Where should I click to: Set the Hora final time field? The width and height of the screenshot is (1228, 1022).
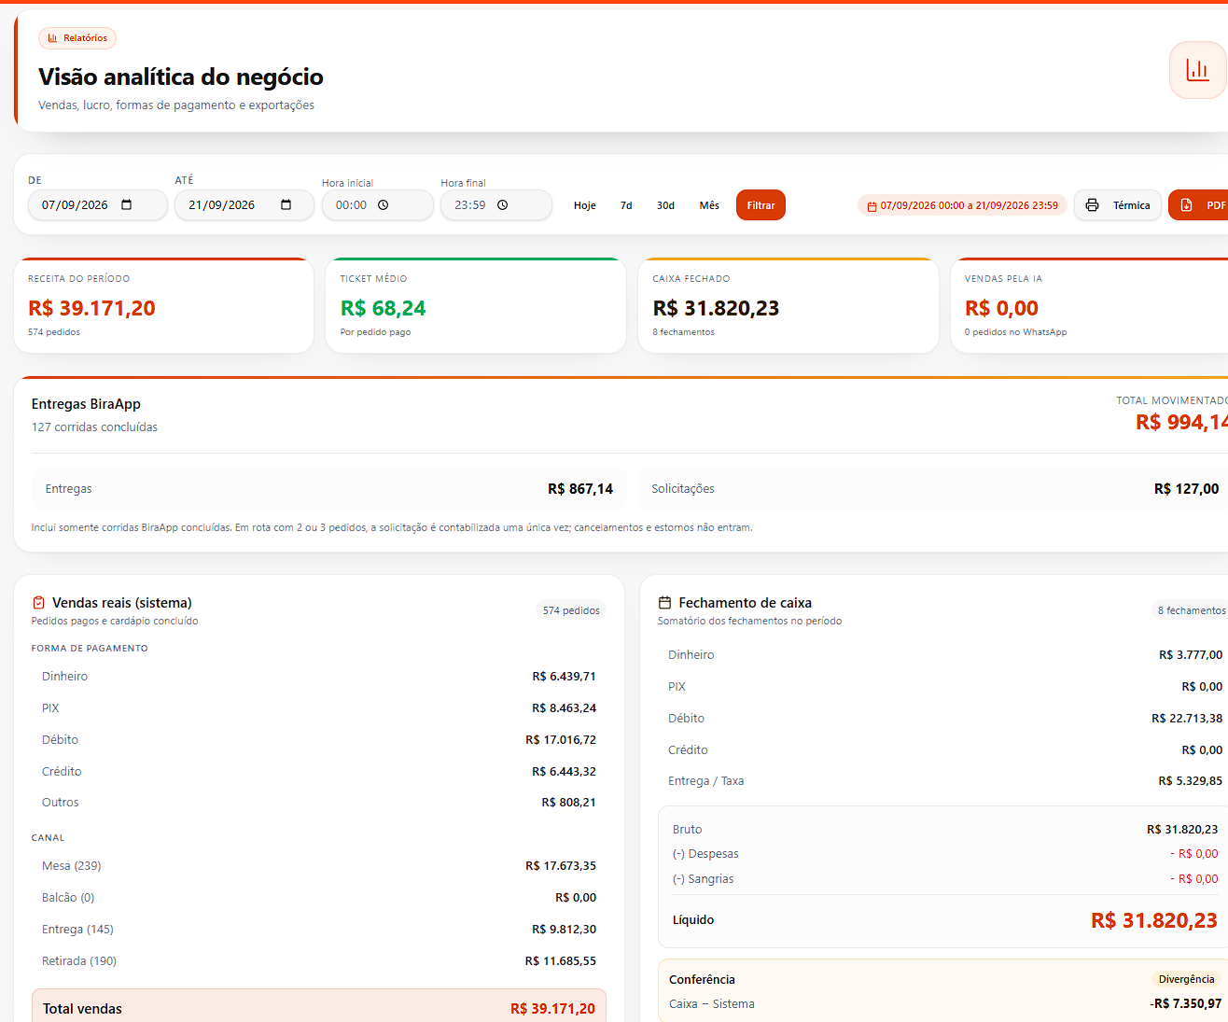pos(496,205)
